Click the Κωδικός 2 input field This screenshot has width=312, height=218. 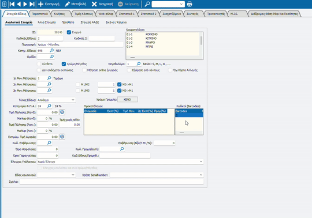click(x=102, y=38)
